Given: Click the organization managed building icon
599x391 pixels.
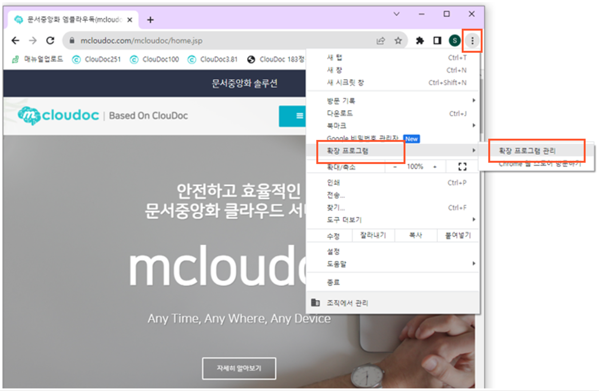Looking at the screenshot, I should point(315,303).
